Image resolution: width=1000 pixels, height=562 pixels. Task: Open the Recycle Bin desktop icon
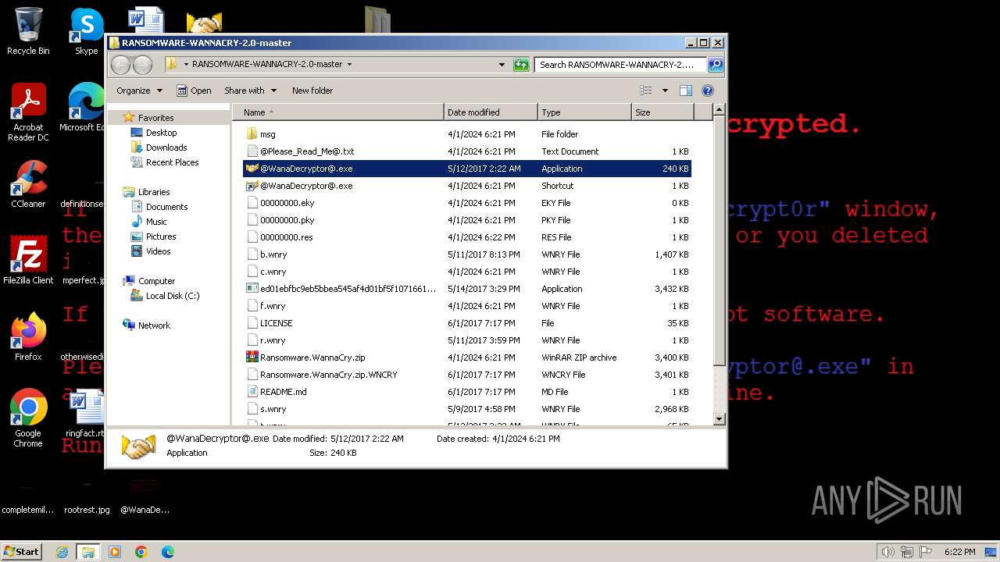click(x=28, y=31)
